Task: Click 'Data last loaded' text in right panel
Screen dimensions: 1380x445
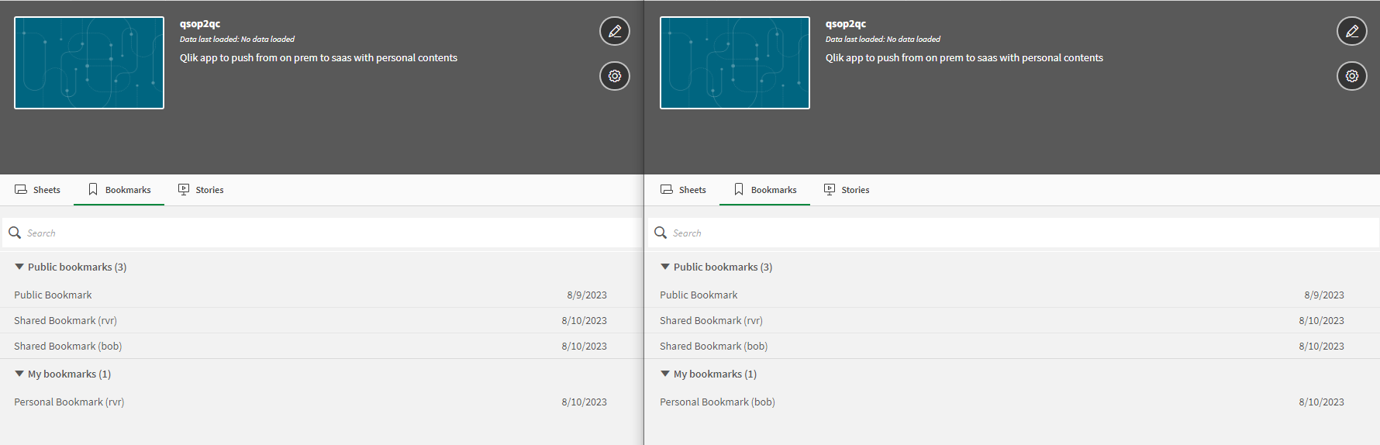Action: [x=883, y=39]
